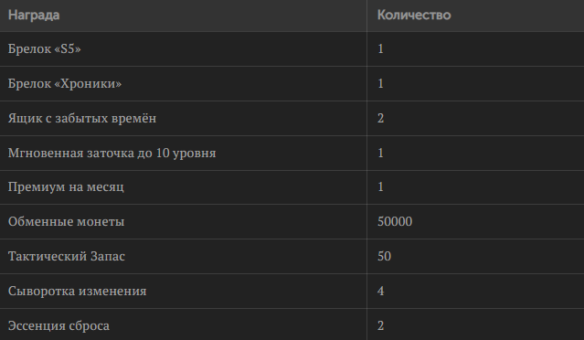The image size is (584, 340).
Task: Click the Эссенция сброса cell
Action: tap(184, 324)
